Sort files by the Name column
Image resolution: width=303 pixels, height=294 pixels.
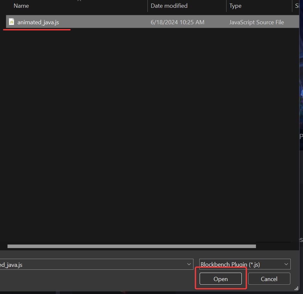click(21, 6)
